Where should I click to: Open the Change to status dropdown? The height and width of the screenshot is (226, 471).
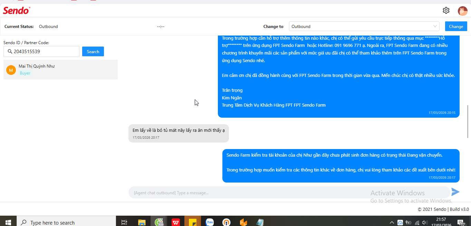point(364,26)
